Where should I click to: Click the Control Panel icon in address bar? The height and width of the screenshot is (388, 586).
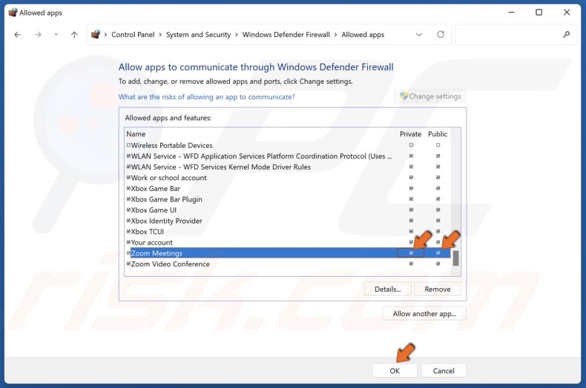(96, 34)
